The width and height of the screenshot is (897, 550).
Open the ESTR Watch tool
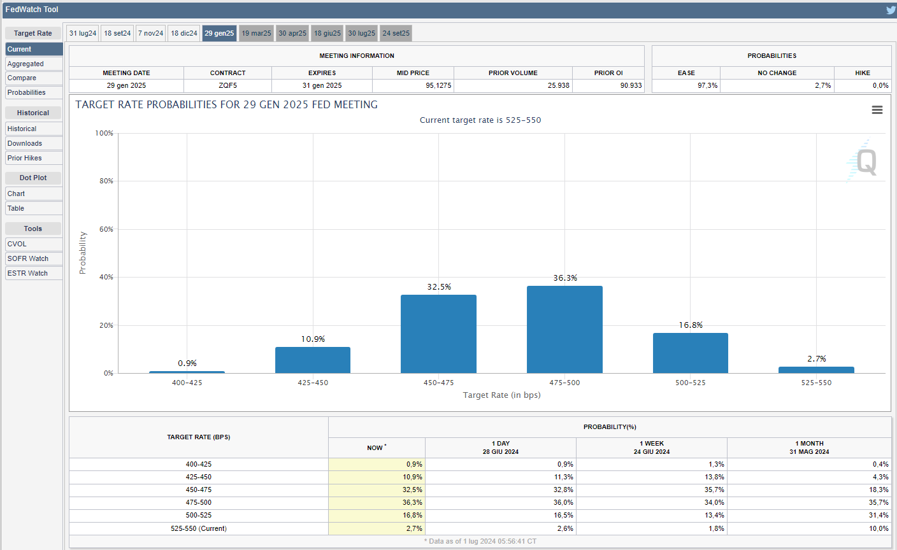[34, 273]
